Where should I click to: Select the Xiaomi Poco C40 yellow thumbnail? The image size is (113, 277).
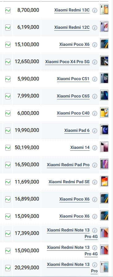point(104,113)
